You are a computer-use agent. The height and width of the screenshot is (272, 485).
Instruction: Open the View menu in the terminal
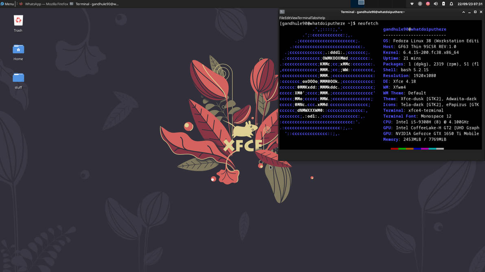pos(290,18)
